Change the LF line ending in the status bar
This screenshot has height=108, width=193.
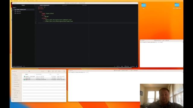(x=115, y=66)
